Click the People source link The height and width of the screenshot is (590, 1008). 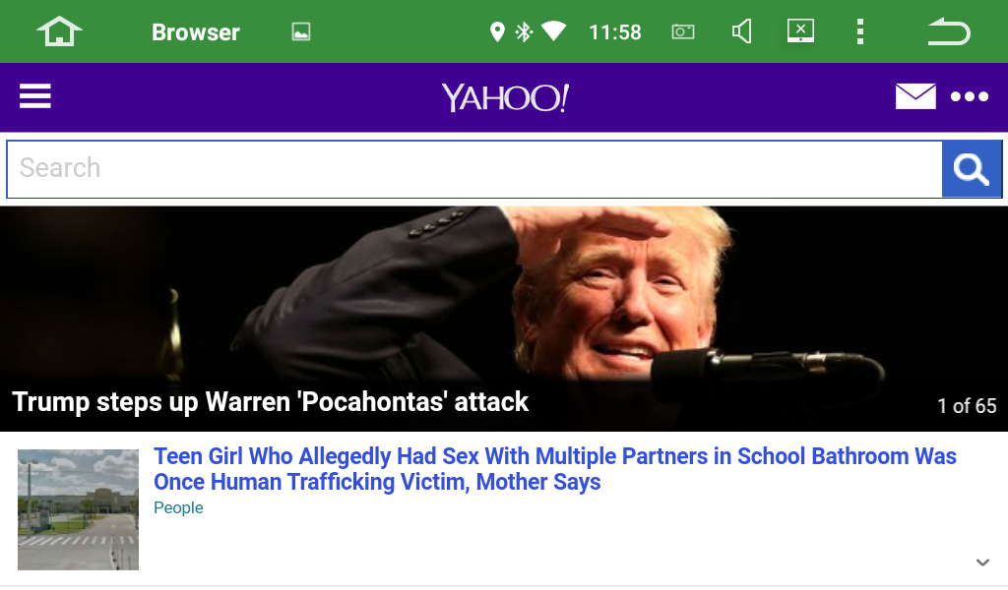coord(178,508)
